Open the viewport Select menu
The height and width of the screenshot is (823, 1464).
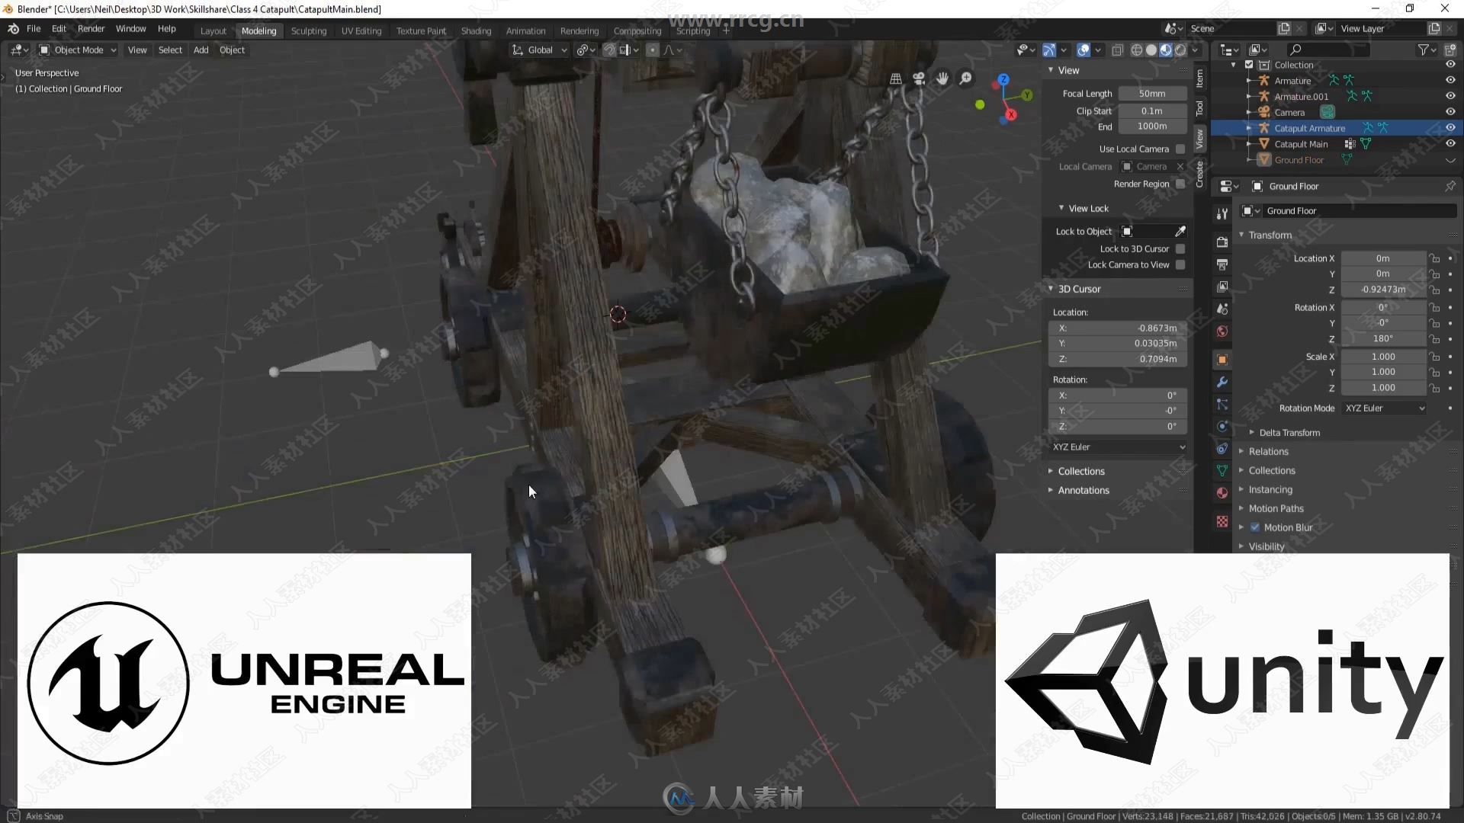point(170,50)
